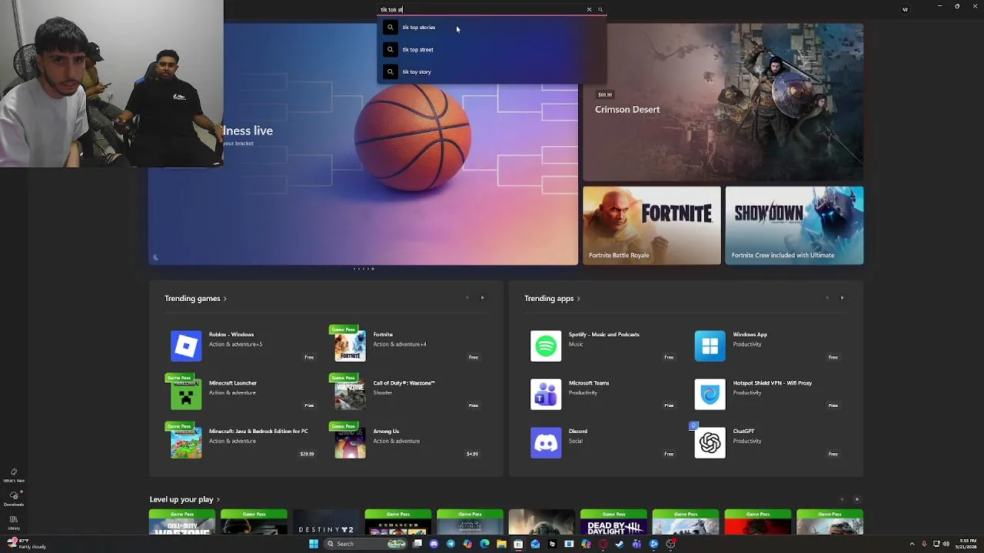
Task: Expand the Trending apps section
Action: 552,299
